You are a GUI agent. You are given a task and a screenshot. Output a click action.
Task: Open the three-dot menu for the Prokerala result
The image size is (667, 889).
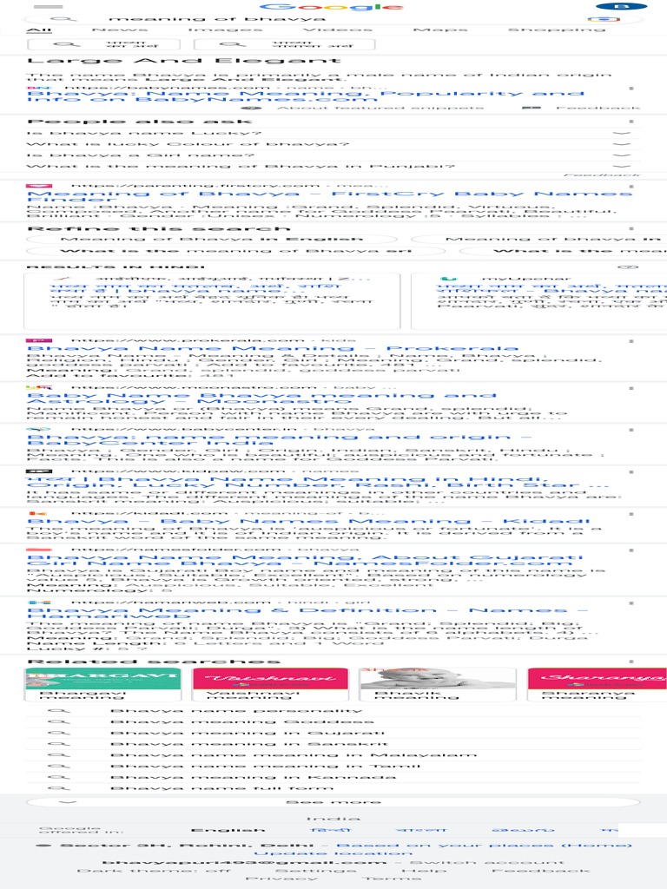click(631, 341)
